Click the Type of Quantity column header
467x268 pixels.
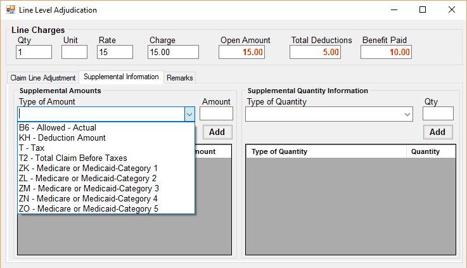(326, 152)
